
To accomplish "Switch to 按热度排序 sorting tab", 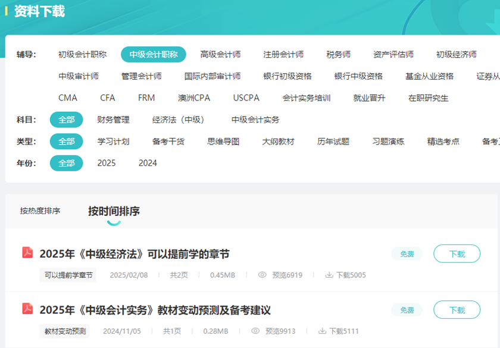I will 40,211.
